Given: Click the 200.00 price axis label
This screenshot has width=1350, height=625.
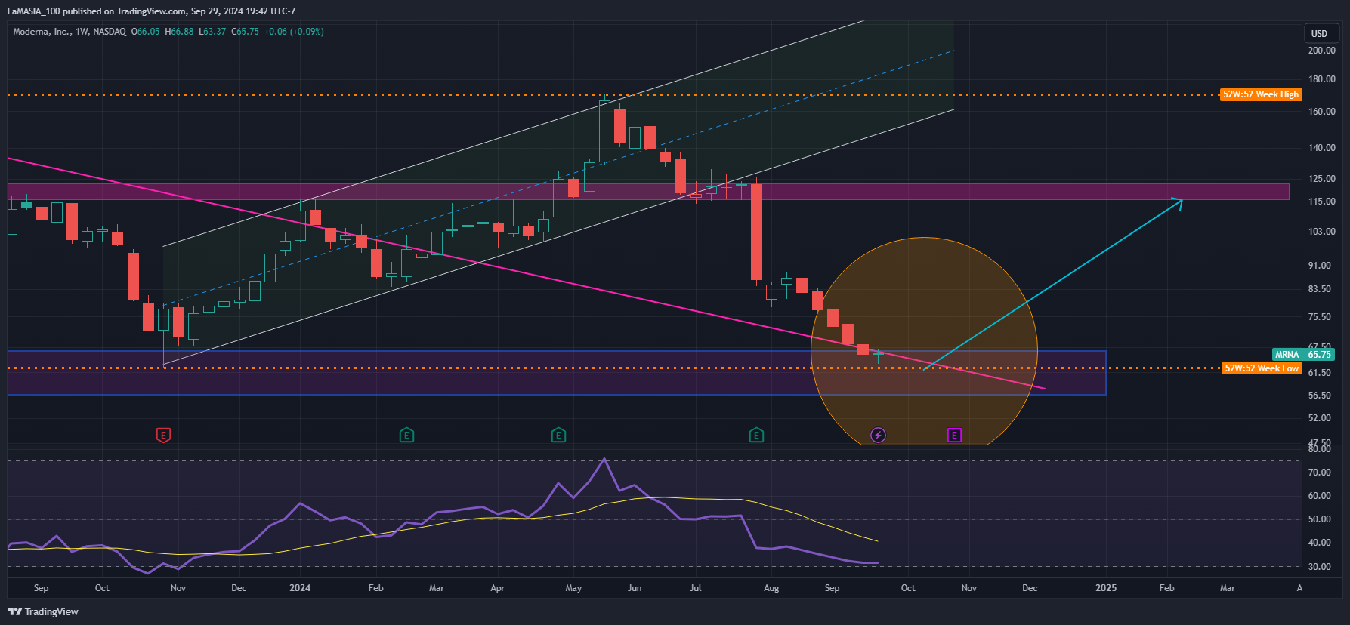Looking at the screenshot, I should point(1322,51).
